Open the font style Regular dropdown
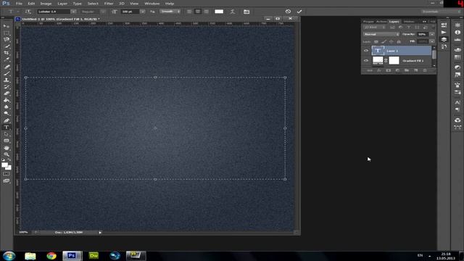The image size is (464, 261). click(103, 12)
